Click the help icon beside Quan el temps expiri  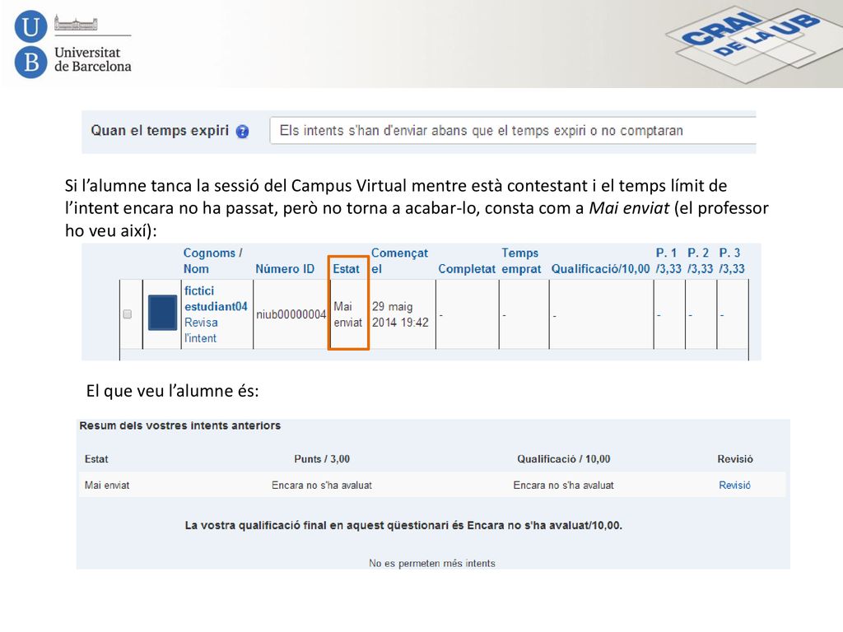243,132
